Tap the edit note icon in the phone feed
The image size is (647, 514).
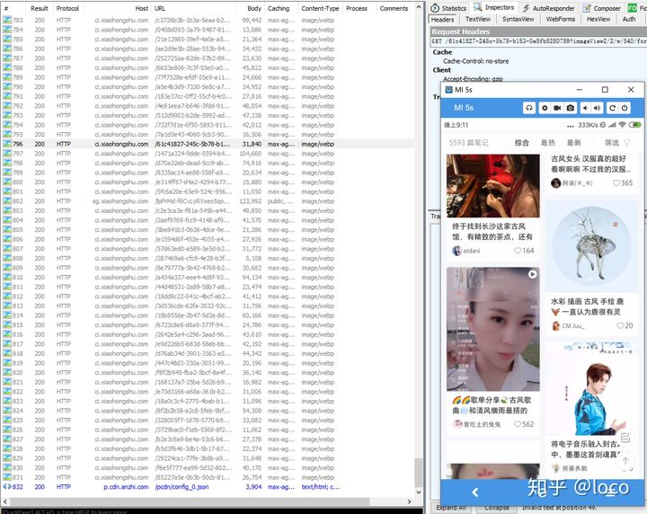(x=625, y=438)
